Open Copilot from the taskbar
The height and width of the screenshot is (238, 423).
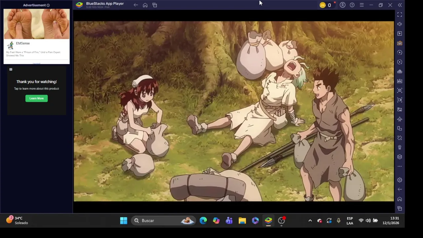coord(216,220)
